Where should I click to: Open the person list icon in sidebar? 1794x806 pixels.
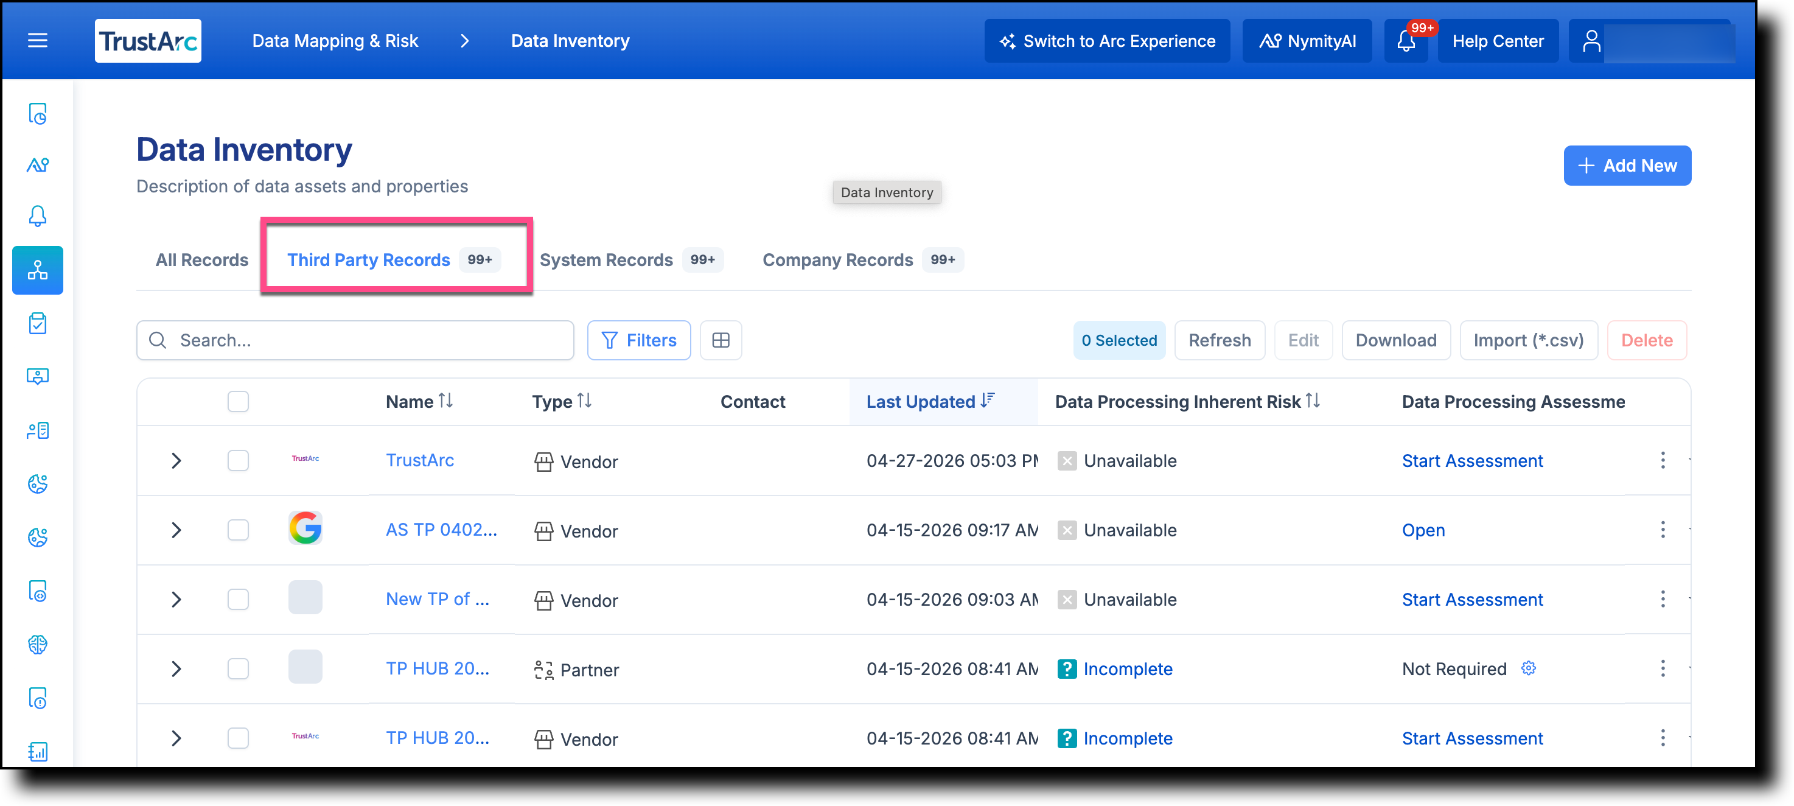(x=38, y=430)
